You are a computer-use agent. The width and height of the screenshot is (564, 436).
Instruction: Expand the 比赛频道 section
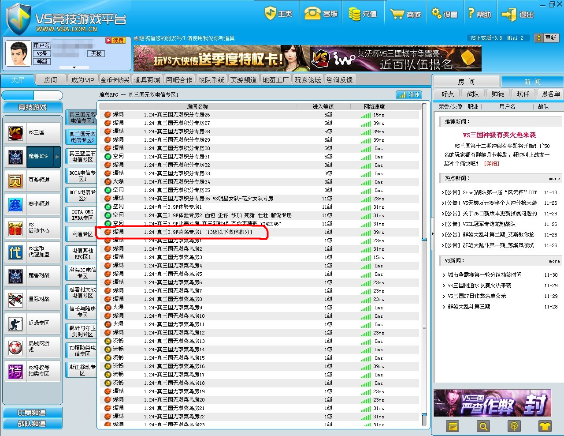tap(32, 413)
